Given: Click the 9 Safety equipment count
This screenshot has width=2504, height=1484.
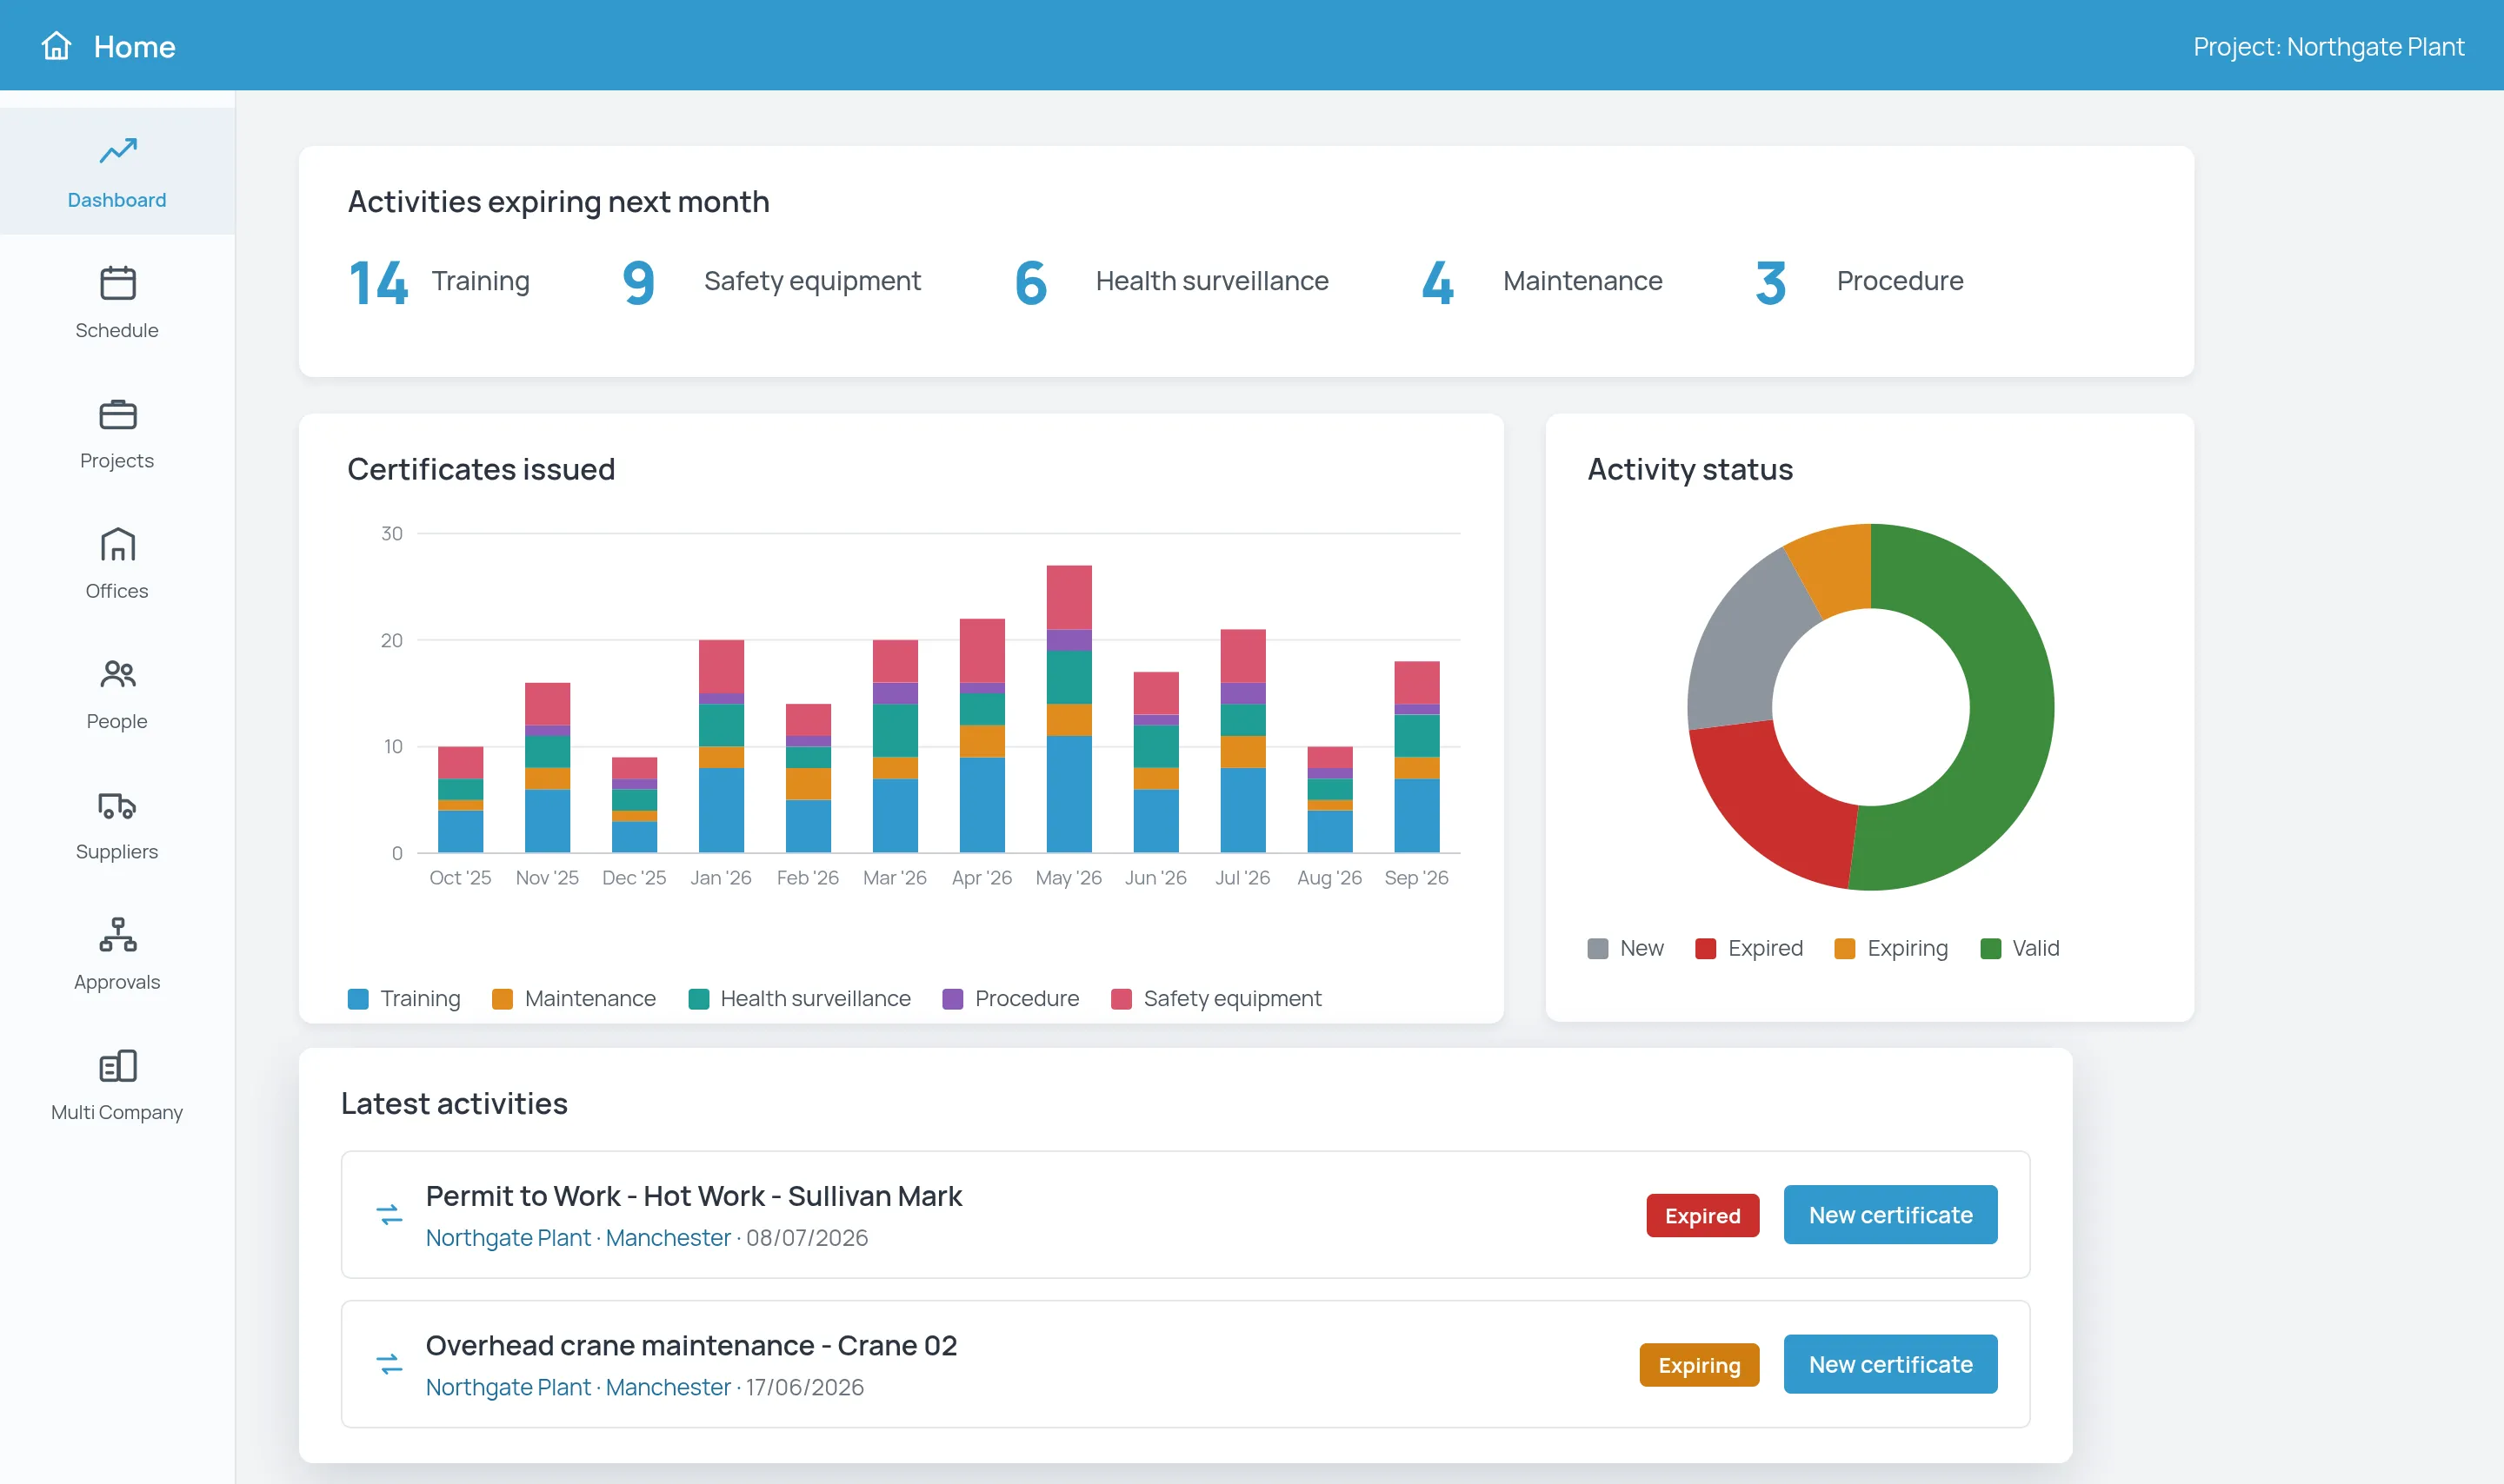Looking at the screenshot, I should (770, 282).
